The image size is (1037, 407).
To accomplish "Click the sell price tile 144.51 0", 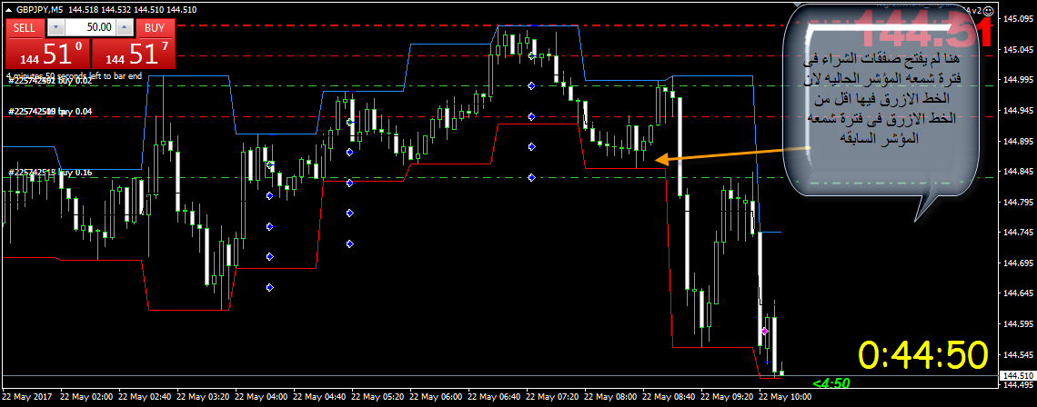I will [47, 54].
